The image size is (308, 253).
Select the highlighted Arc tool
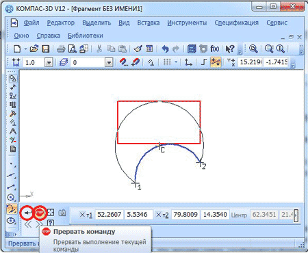click(x=12, y=209)
